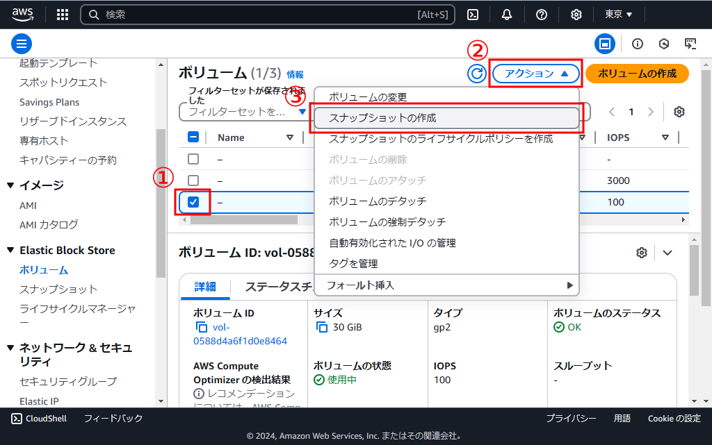Image resolution: width=712 pixels, height=445 pixels.
Task: Open the Volumes sidebar link
Action: pyautogui.click(x=44, y=270)
